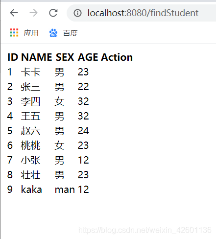216x239 pixels.
Task: Click age 32 in 王五 row
Action: pos(83,116)
